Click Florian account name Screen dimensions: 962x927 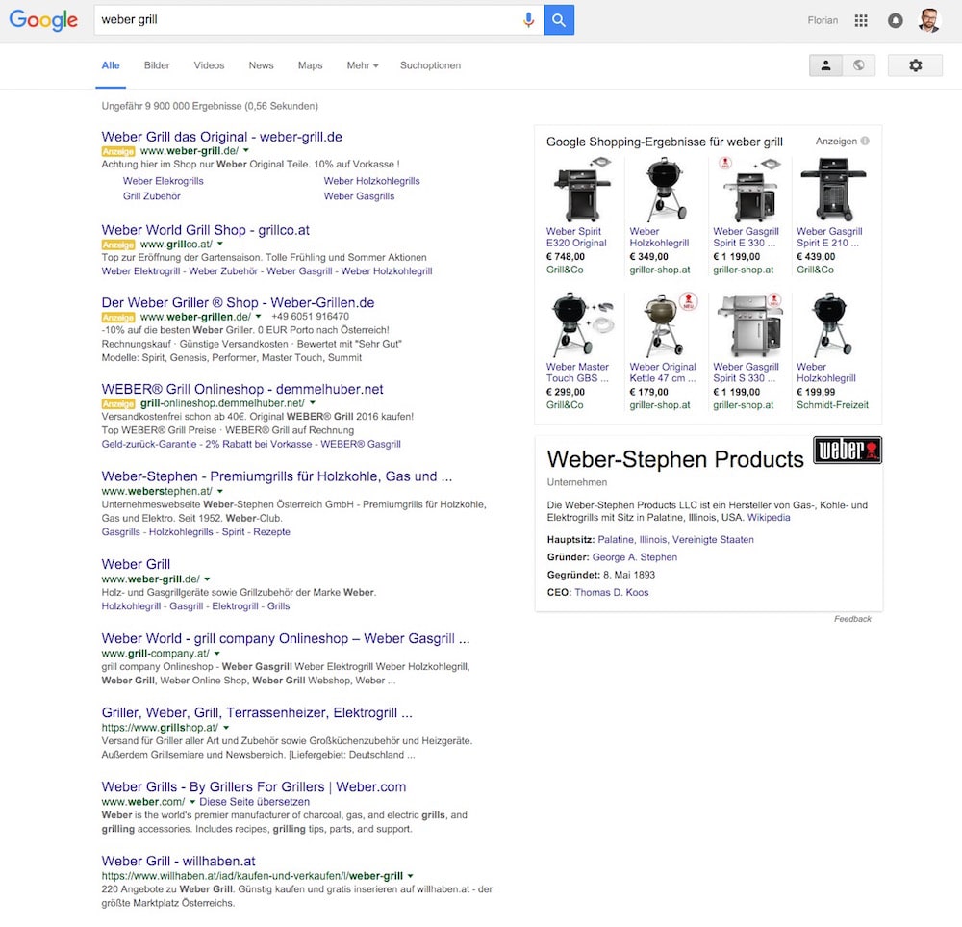coord(823,20)
